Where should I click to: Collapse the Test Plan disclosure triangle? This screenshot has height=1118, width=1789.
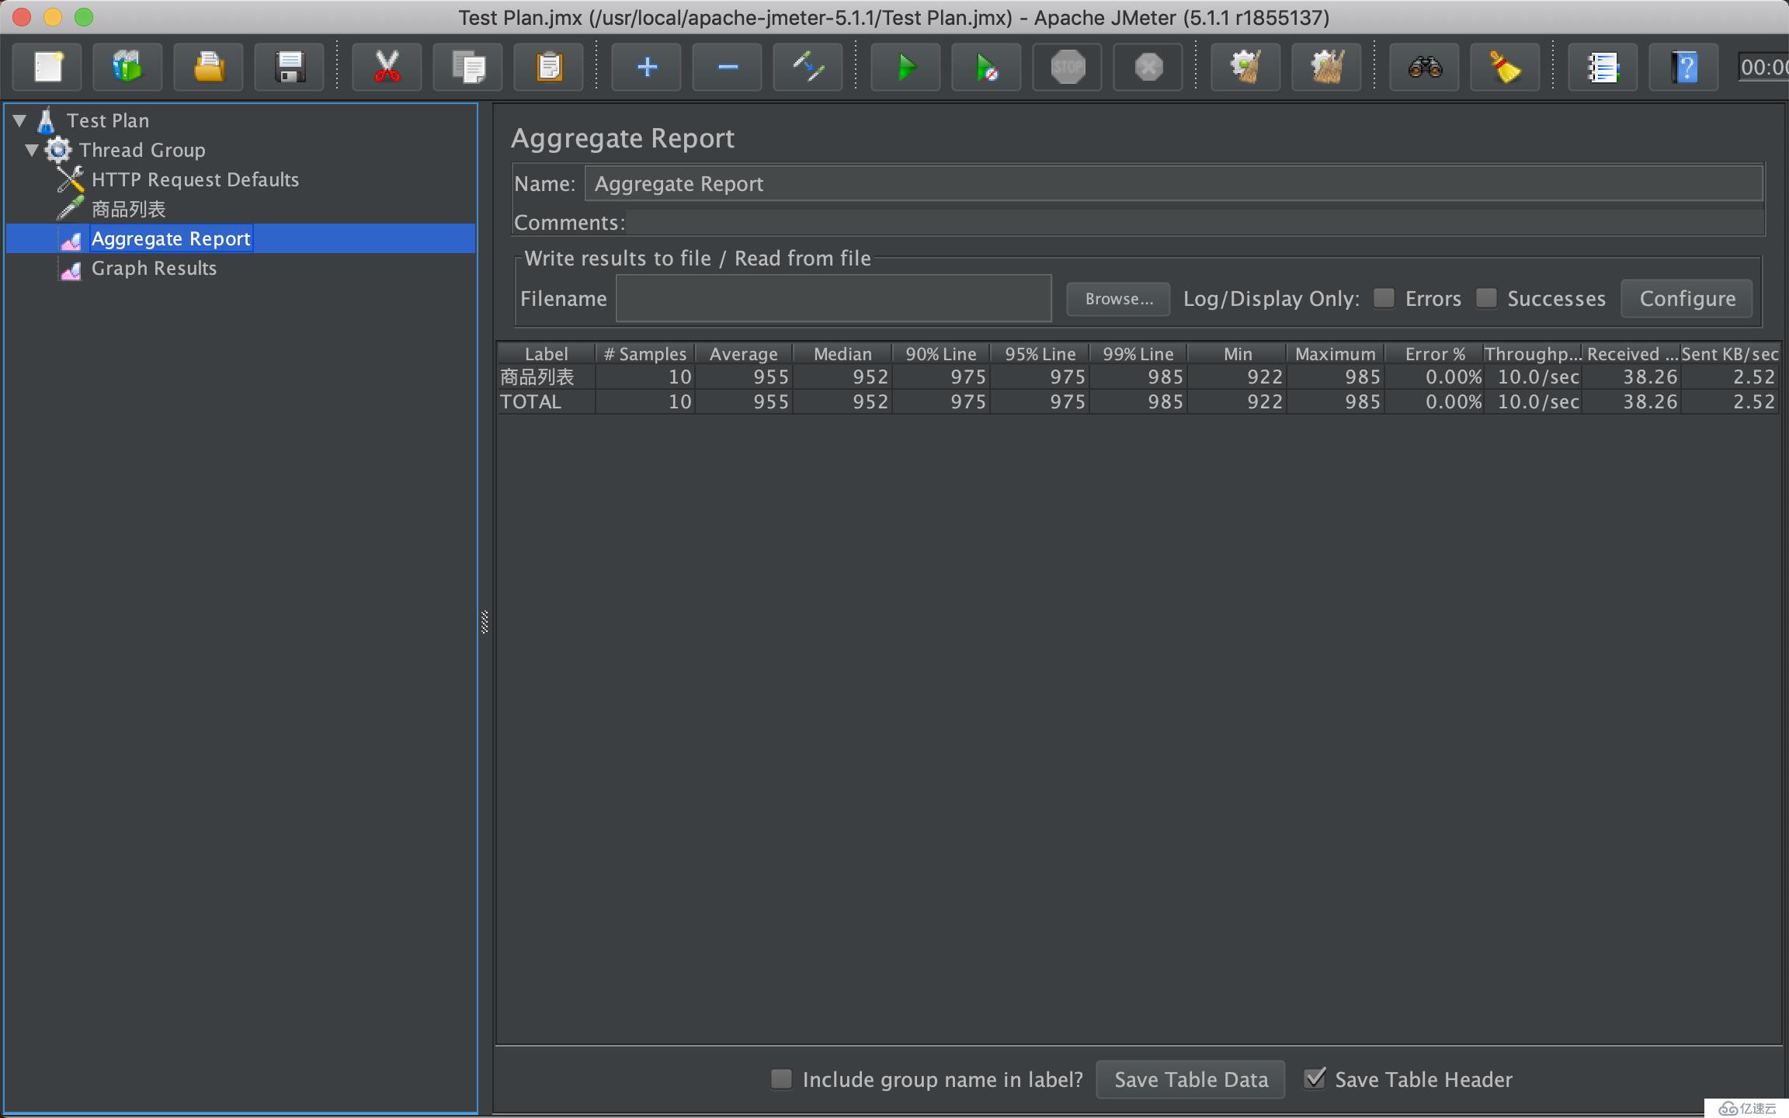(x=20, y=120)
